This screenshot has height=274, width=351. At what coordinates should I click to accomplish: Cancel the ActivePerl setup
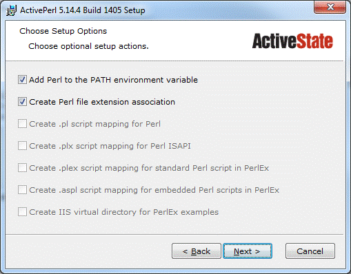tap(310, 251)
